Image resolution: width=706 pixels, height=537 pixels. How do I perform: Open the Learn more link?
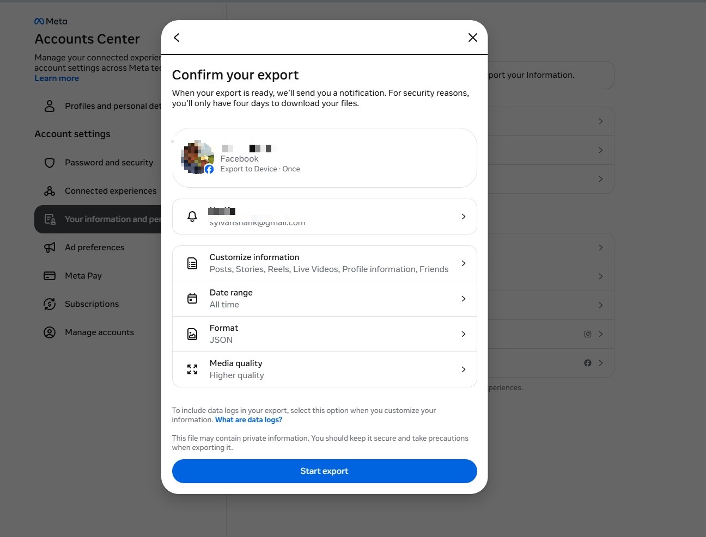pyautogui.click(x=57, y=78)
